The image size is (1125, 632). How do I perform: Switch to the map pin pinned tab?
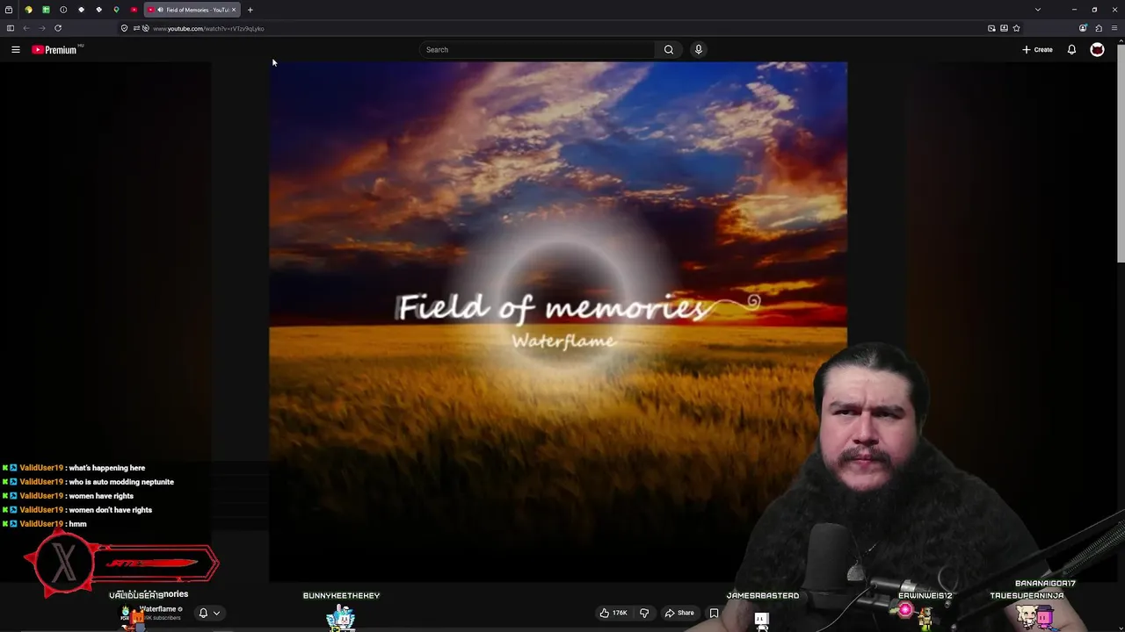[x=116, y=10]
